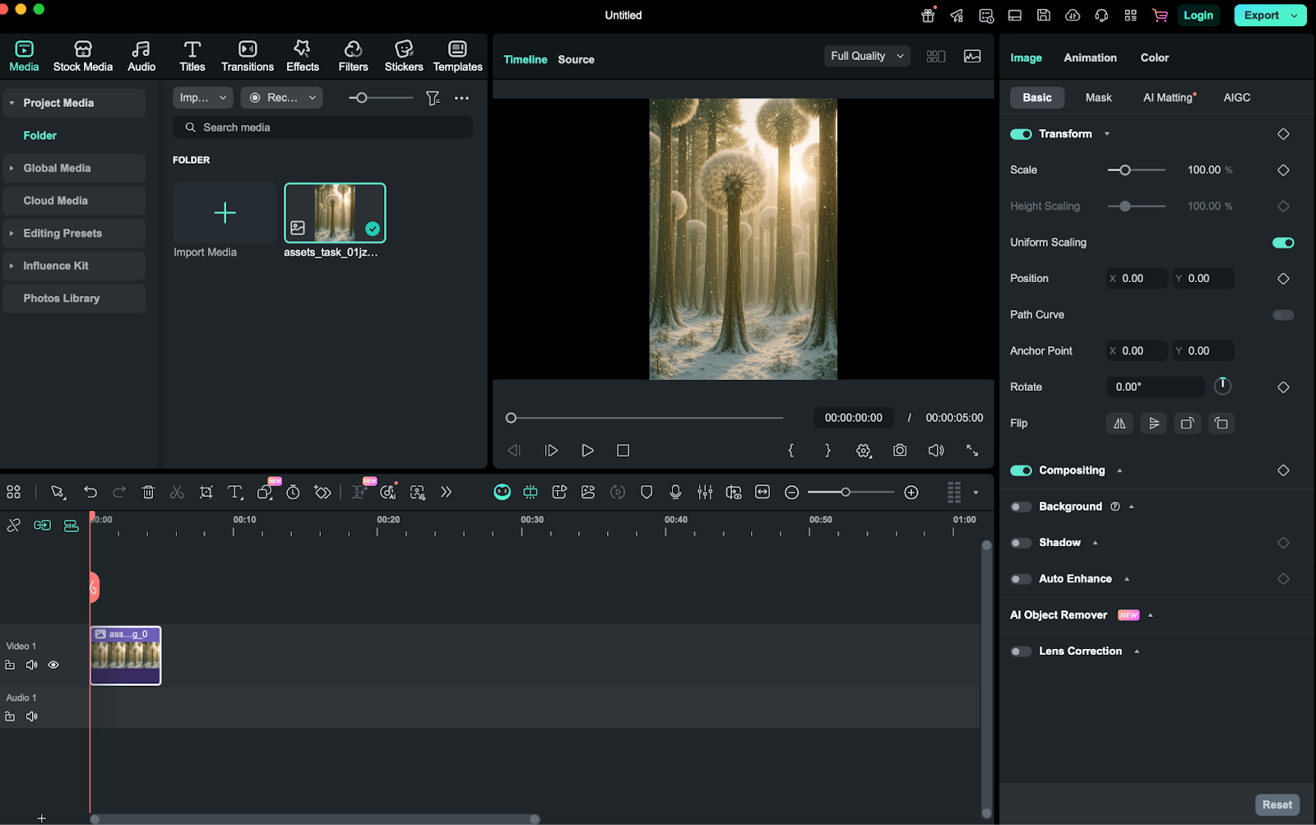1316x825 pixels.
Task: Take a snapshot of the preview frame
Action: pos(899,451)
